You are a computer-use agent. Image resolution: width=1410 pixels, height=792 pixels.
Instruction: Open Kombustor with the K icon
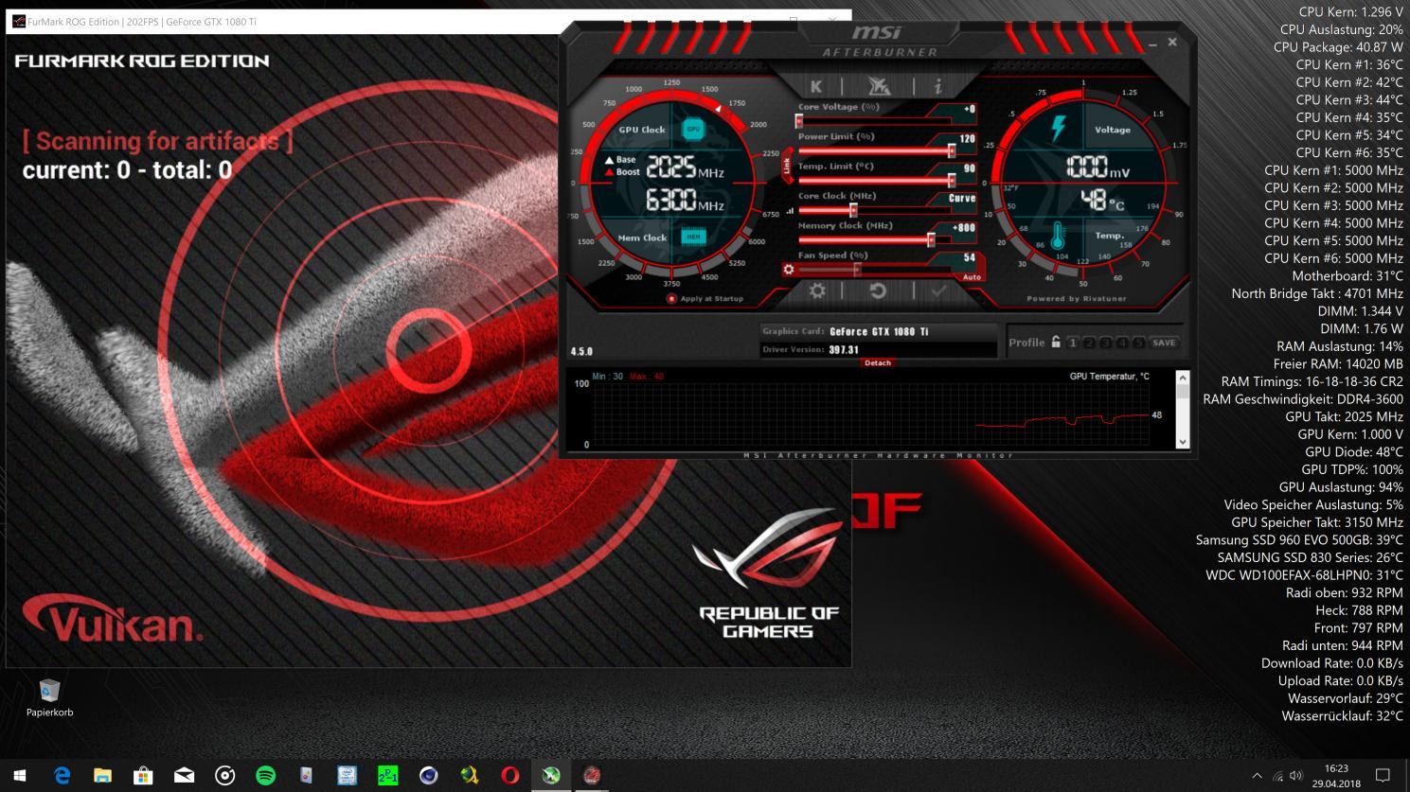pyautogui.click(x=816, y=86)
